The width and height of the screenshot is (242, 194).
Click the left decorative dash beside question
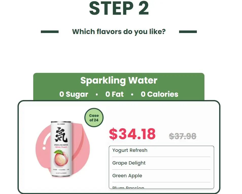[x=50, y=32]
